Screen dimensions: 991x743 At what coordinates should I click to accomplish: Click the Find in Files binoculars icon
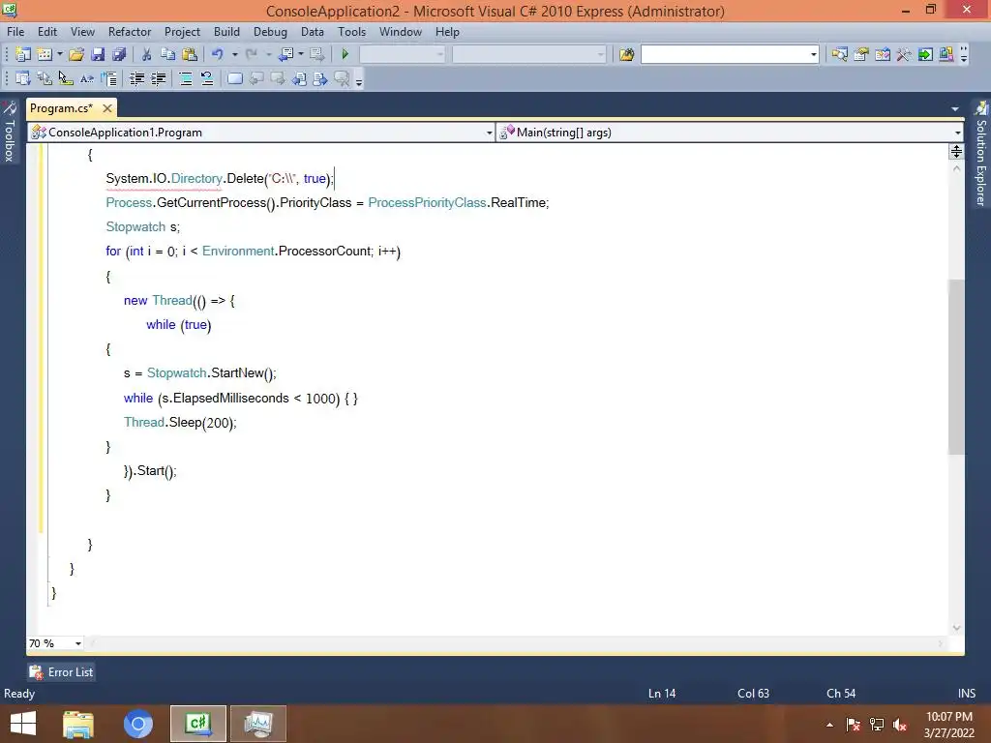click(x=626, y=54)
